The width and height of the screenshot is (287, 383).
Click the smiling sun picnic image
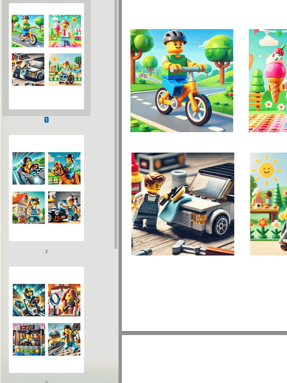(x=269, y=204)
